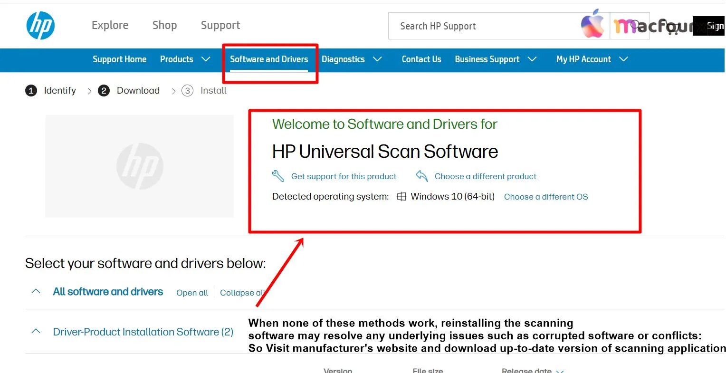Collapse the All software and drivers section
Viewport: 726px width, 373px height.
36,292
